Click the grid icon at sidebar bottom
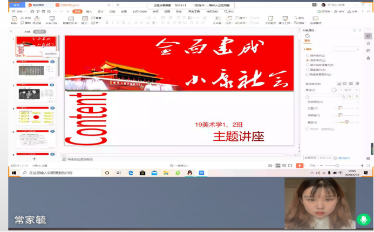Screen dimensions: 374x232 368,159
